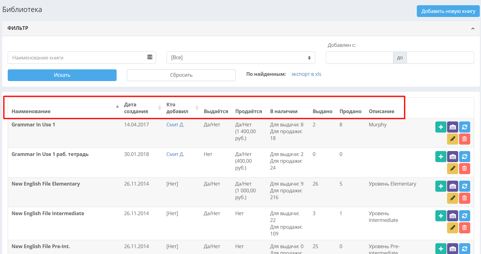481x254 pixels.
Task: Click the Добавлен с start date field
Action: click(x=359, y=58)
